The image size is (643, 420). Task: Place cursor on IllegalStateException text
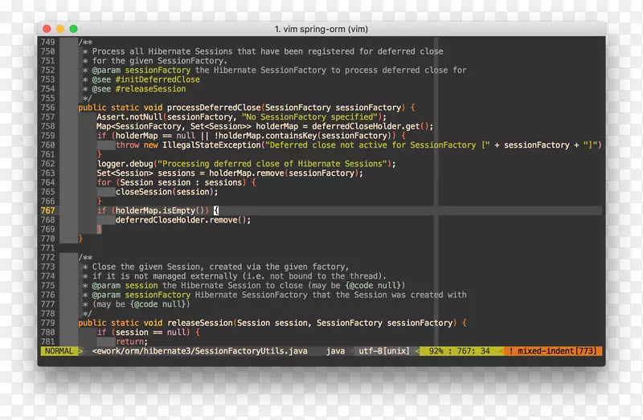coord(203,145)
